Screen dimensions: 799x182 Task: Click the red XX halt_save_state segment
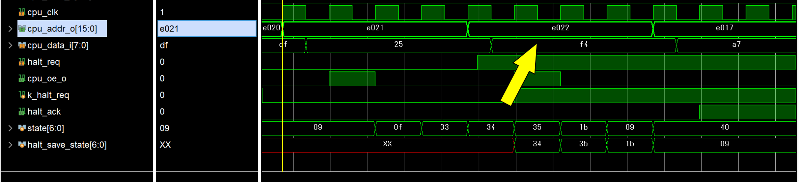coord(387,144)
